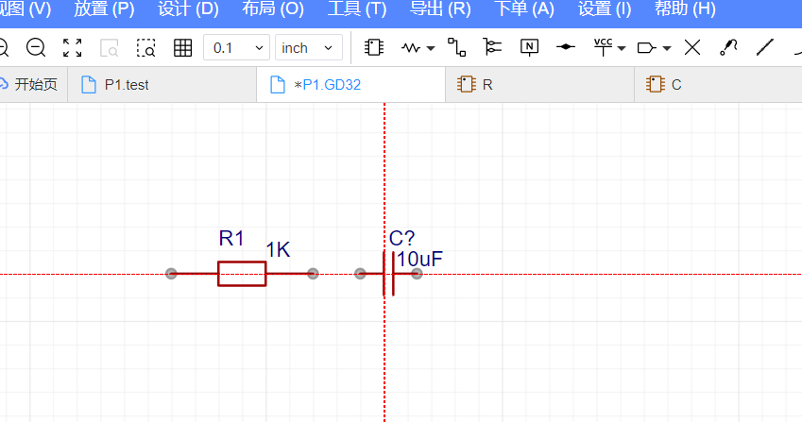Screen dimensions: 802x422
Task: Select the zoom to selection area tool
Action: pyautogui.click(x=145, y=47)
